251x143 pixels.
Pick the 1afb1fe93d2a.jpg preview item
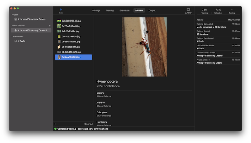[x=71, y=31]
